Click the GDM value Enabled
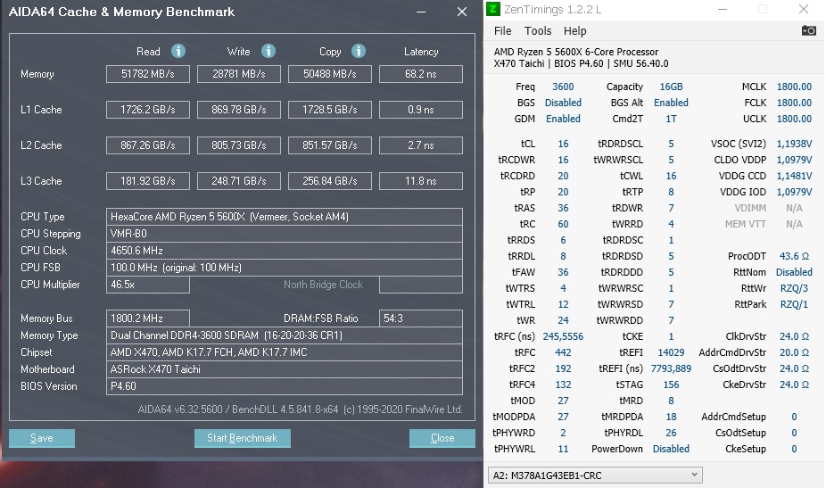826x488 pixels. 563,119
